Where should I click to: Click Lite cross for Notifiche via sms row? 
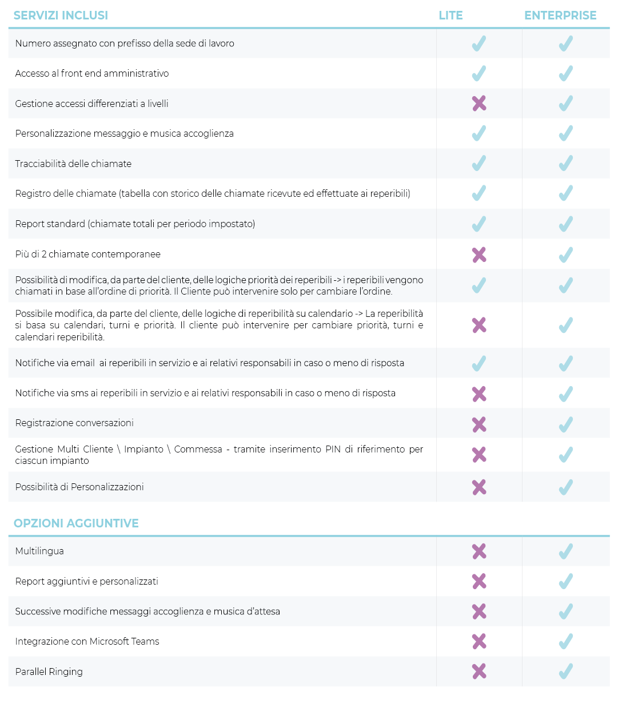479,394
